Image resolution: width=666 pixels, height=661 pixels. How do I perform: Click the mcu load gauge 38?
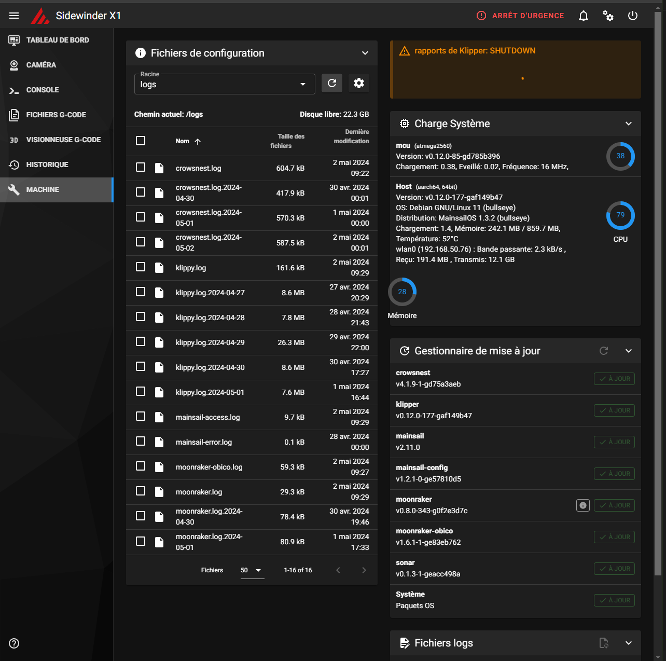point(620,156)
